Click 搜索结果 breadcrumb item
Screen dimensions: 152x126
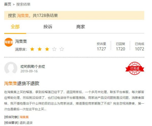23,4
